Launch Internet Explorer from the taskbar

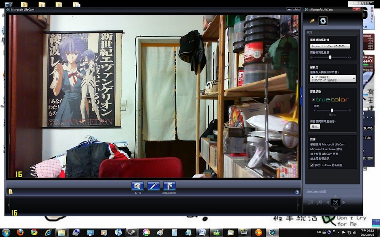coord(48,232)
